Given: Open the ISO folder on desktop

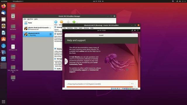Looking at the screenshot, I should 13,78.
